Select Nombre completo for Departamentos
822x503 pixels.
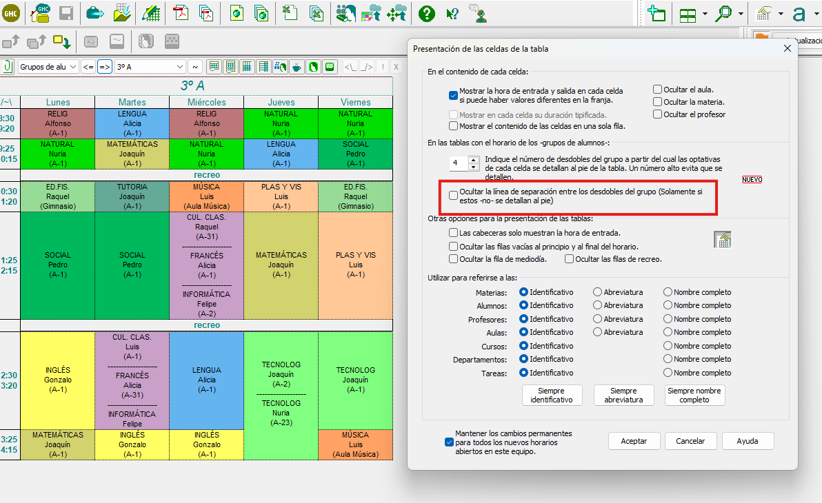[668, 359]
